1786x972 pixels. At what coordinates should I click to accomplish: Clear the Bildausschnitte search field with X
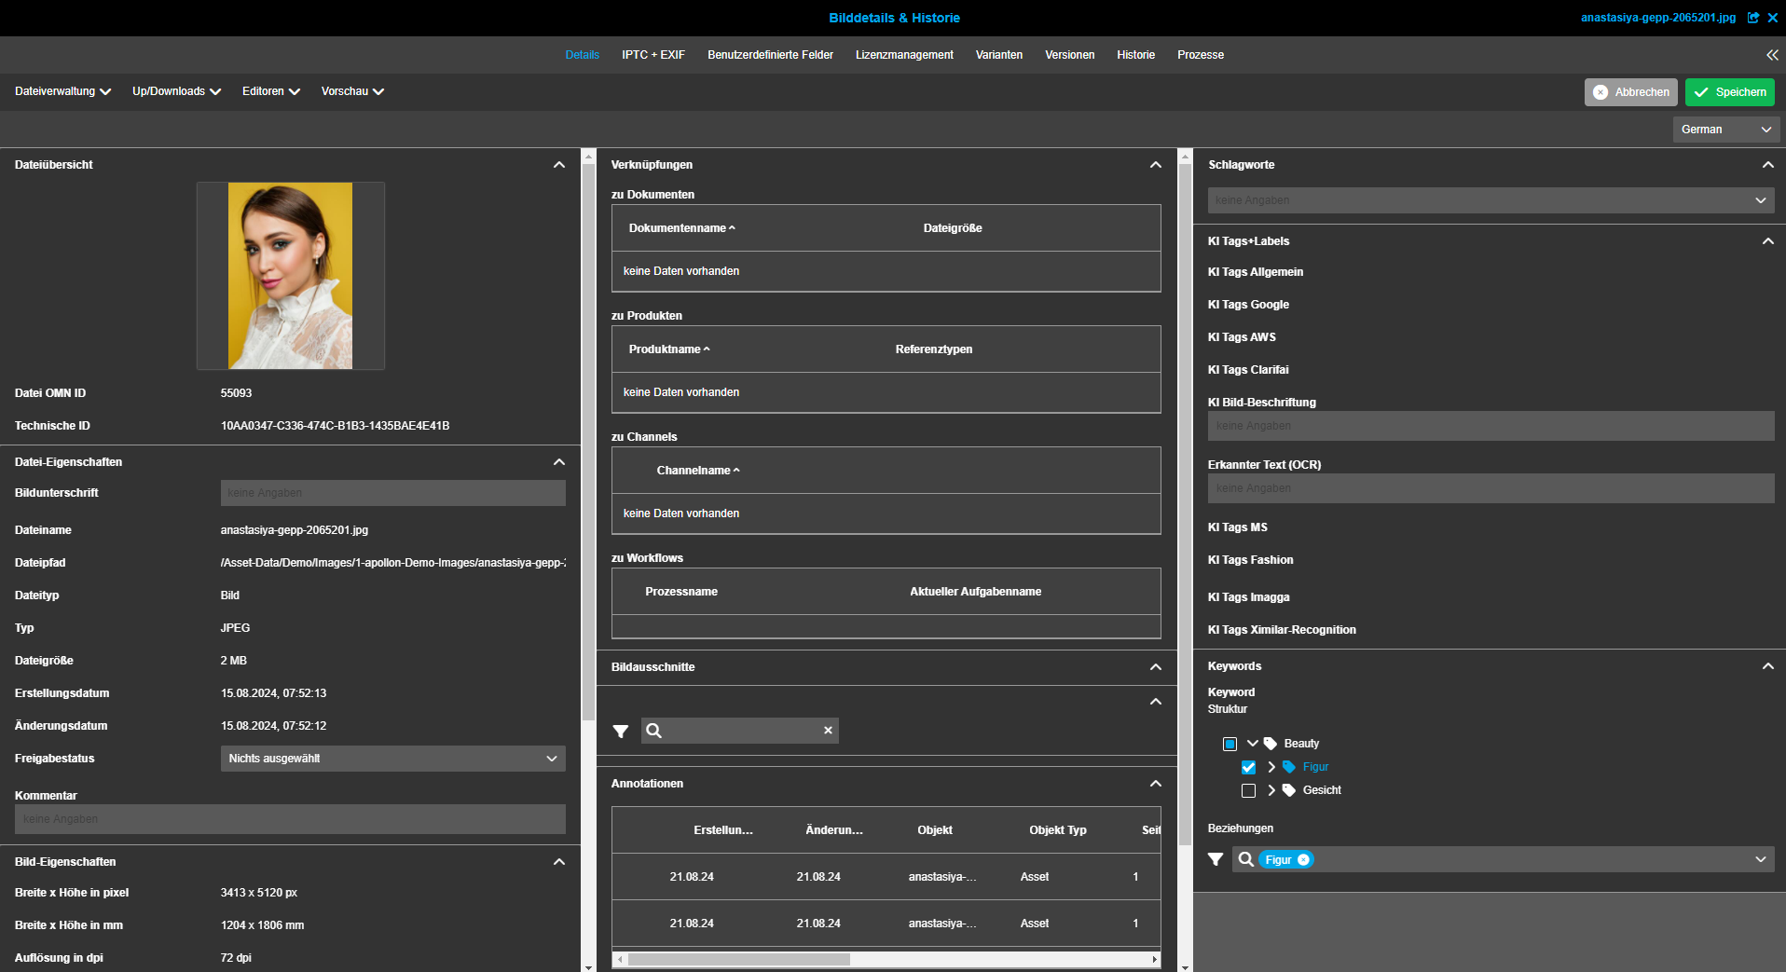coord(828,731)
